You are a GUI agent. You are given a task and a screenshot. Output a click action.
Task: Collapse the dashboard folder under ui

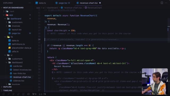tap(6, 62)
